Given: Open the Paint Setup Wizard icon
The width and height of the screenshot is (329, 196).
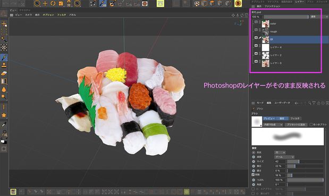Looking at the screenshot, I should coord(93,3).
